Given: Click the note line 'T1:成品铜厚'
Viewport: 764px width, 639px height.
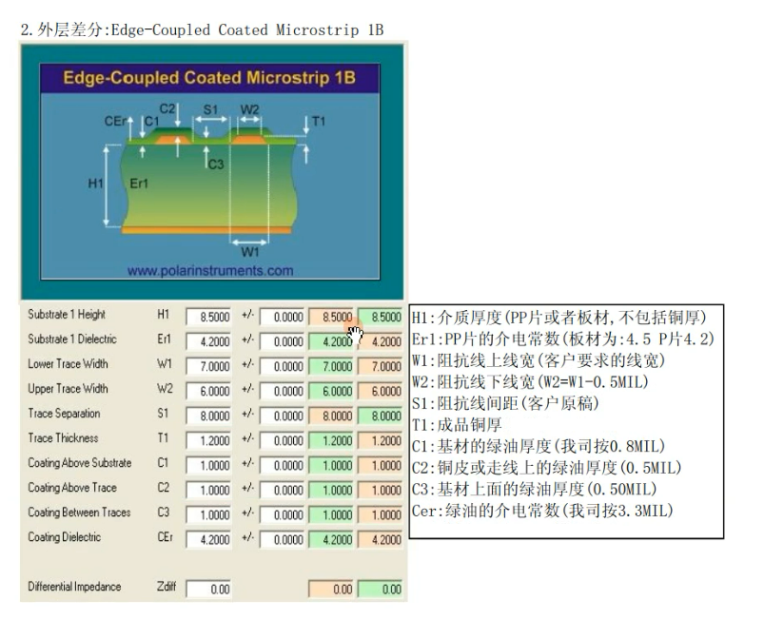Looking at the screenshot, I should [457, 425].
